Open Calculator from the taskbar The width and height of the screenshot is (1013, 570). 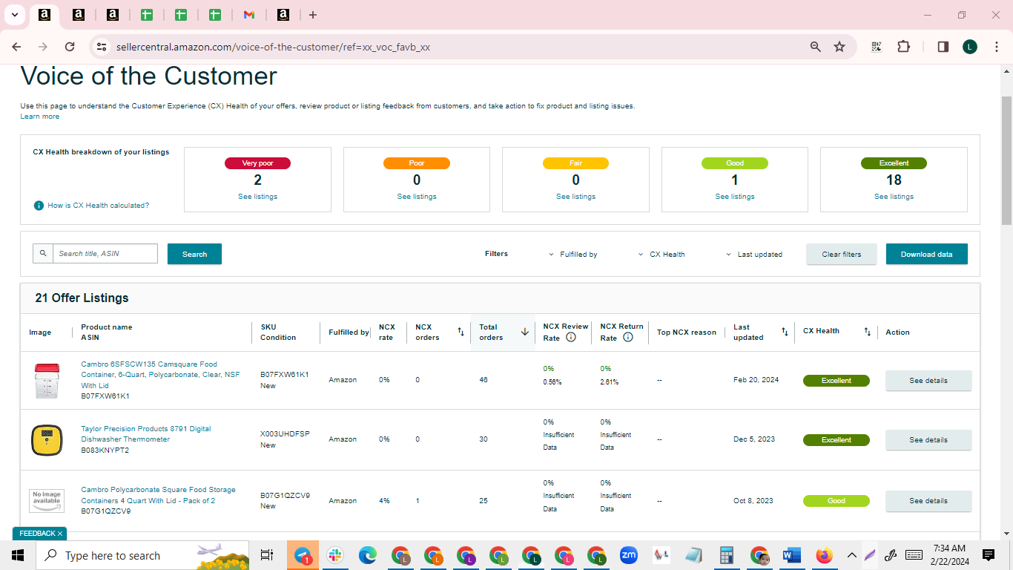727,555
